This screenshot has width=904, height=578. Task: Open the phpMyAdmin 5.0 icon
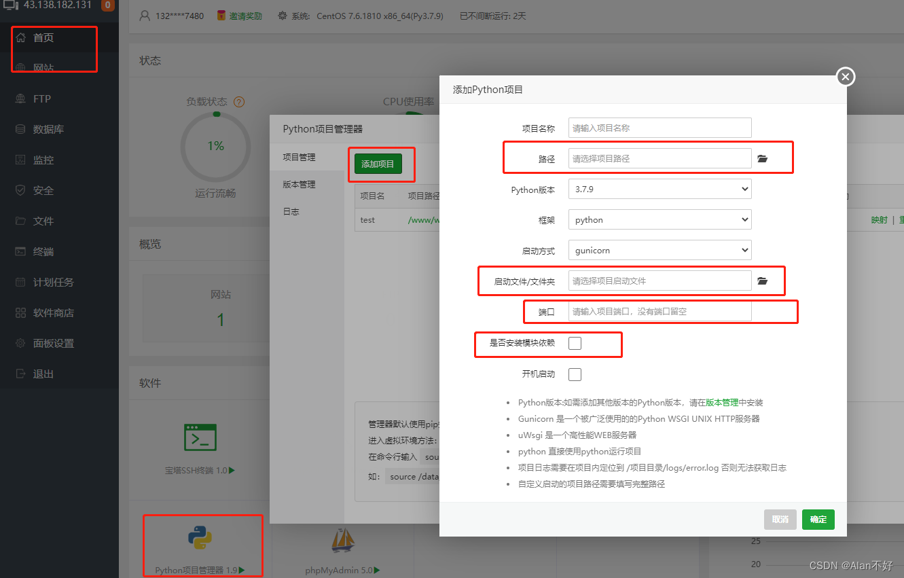(342, 540)
